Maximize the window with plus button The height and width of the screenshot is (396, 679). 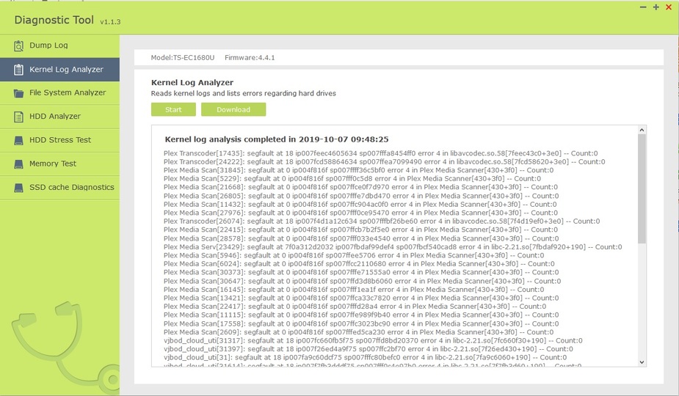[656, 7]
